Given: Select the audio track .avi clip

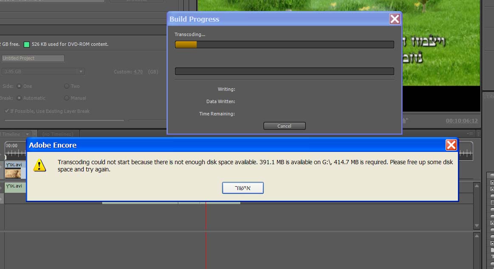Looking at the screenshot, I should (15, 188).
